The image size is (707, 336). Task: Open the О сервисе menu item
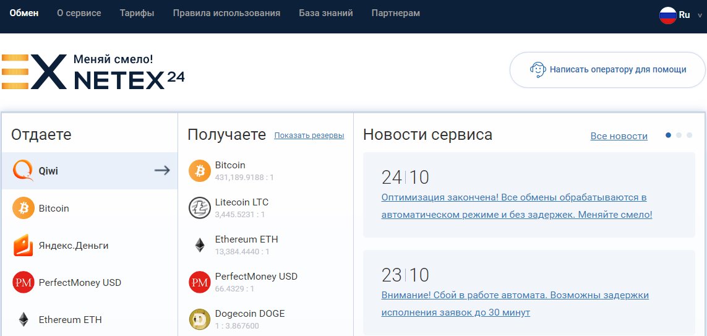tap(79, 13)
